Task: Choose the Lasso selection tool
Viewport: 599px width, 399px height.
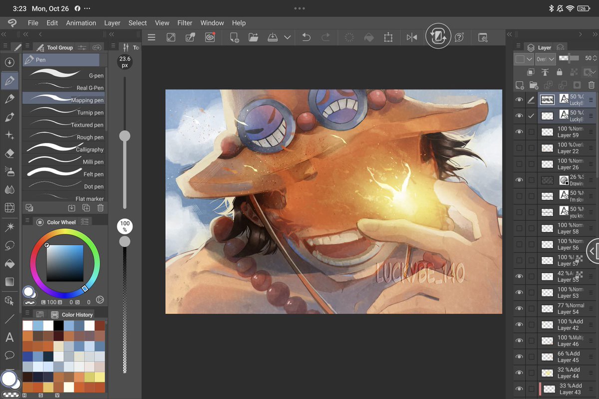Action: (x=9, y=245)
